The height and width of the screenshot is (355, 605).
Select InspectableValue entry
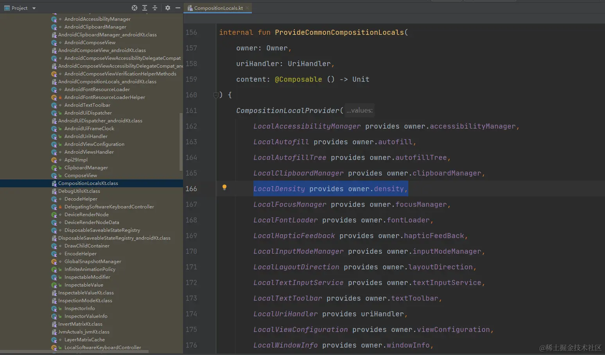[84, 285]
